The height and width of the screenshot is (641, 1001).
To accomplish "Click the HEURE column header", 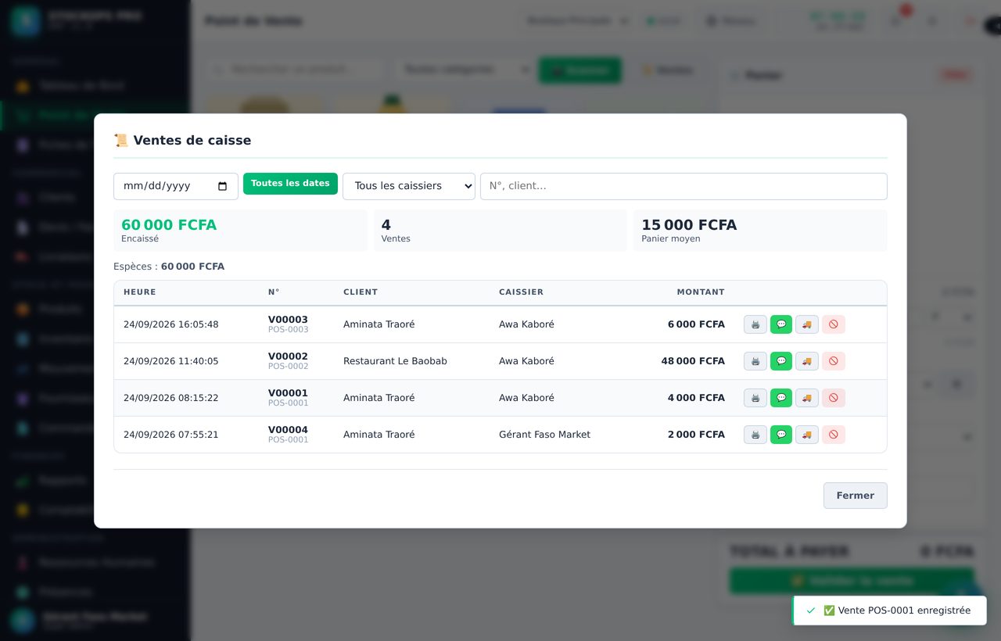I will coord(140,292).
